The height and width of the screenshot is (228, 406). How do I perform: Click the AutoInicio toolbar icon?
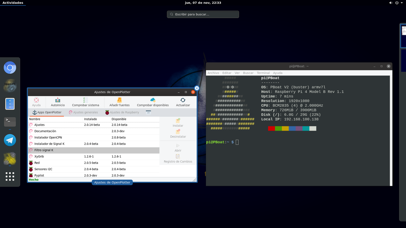coord(58,100)
